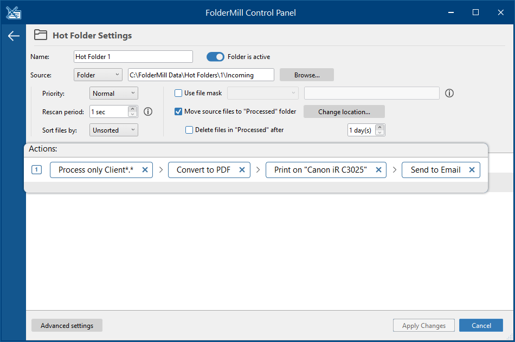Remove the Process only Client*.* action

click(145, 170)
